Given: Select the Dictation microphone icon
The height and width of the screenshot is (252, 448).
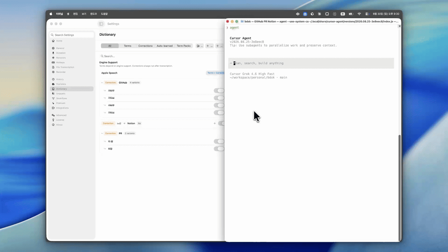Looking at the screenshot, I should click(x=53, y=53).
